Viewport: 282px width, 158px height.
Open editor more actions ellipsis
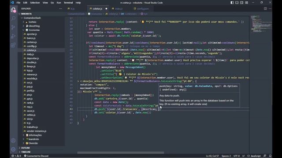pos(270,9)
